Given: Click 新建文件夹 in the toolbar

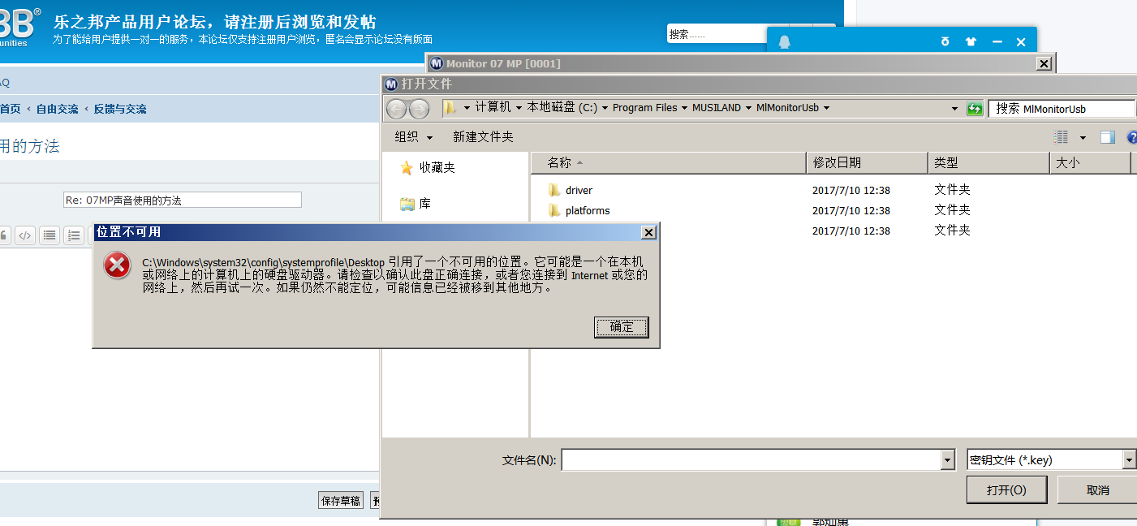Looking at the screenshot, I should pyautogui.click(x=483, y=137).
